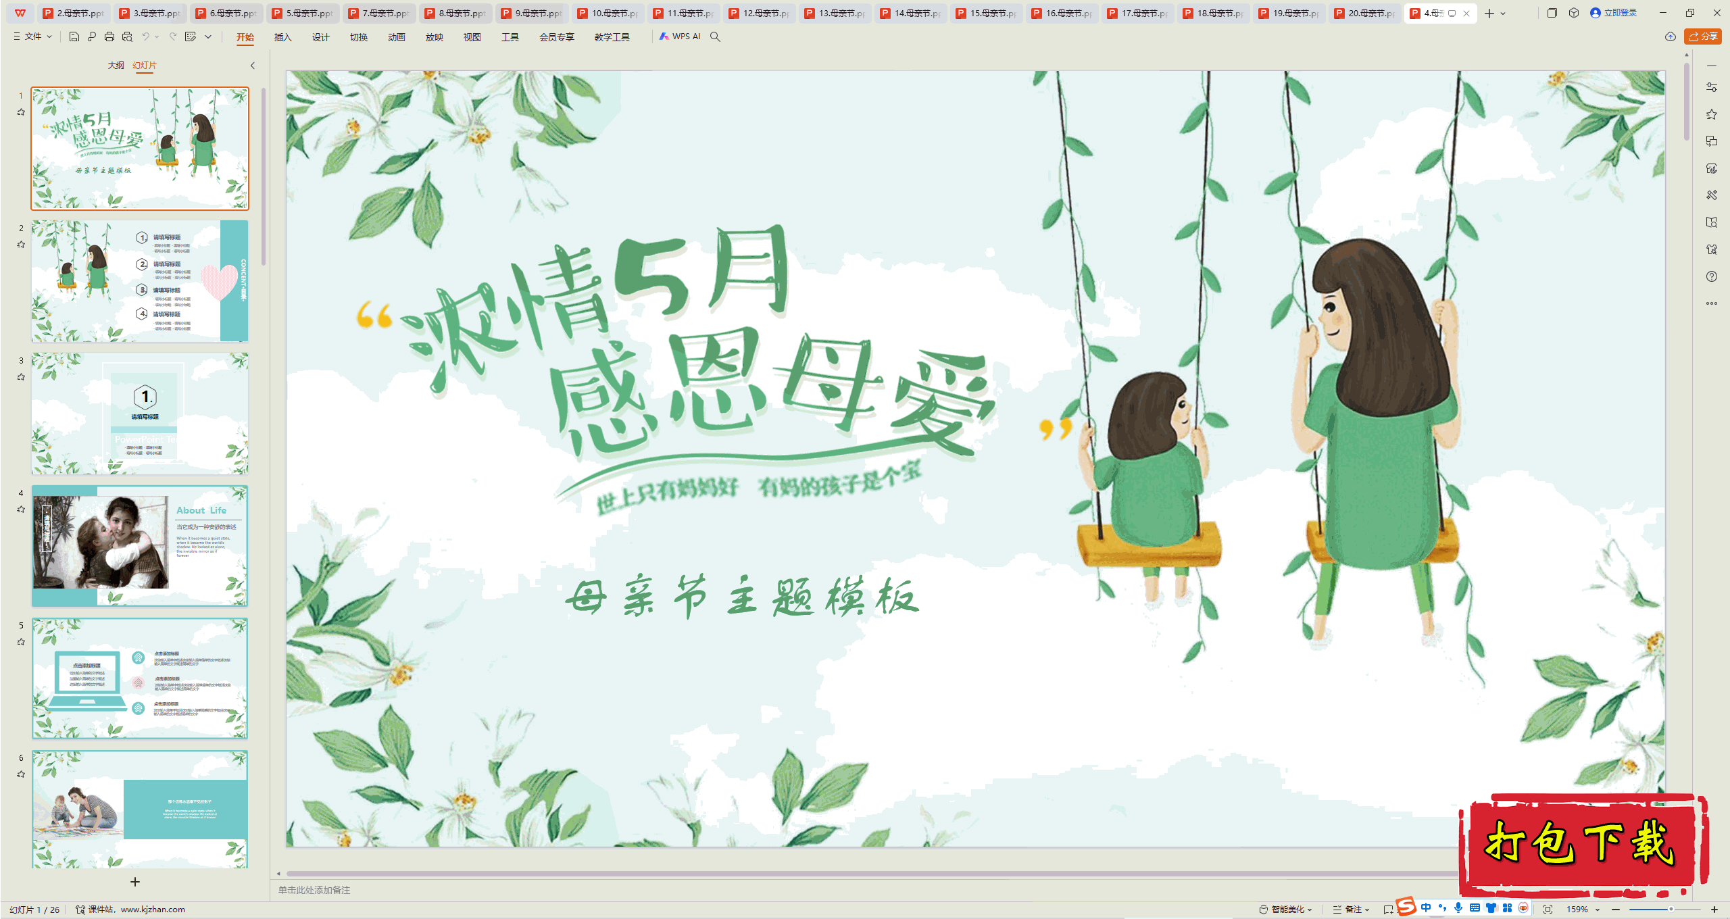Toggle star mark on slide 3
This screenshot has width=1730, height=919.
(x=21, y=377)
